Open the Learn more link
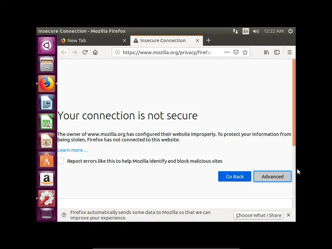Viewport: 332px width, 249px height. [x=72, y=150]
